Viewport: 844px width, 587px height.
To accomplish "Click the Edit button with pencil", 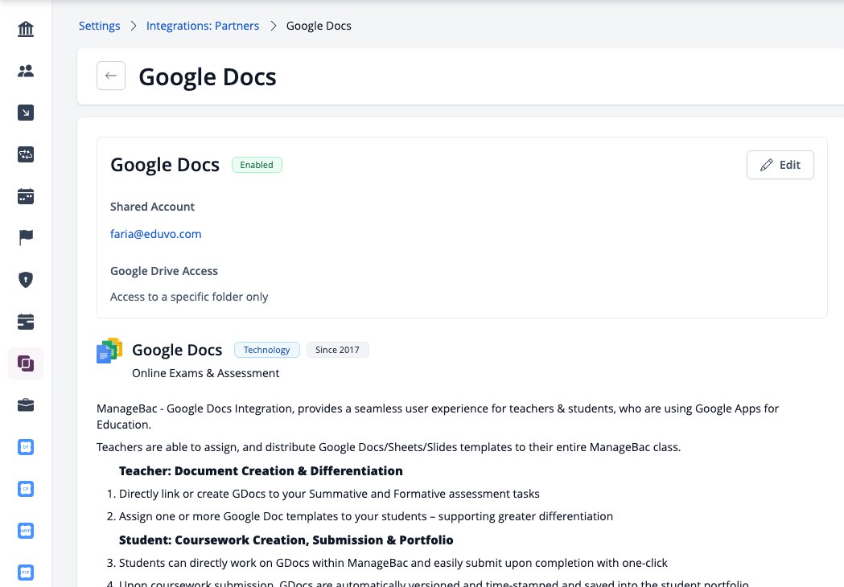I will pyautogui.click(x=780, y=165).
